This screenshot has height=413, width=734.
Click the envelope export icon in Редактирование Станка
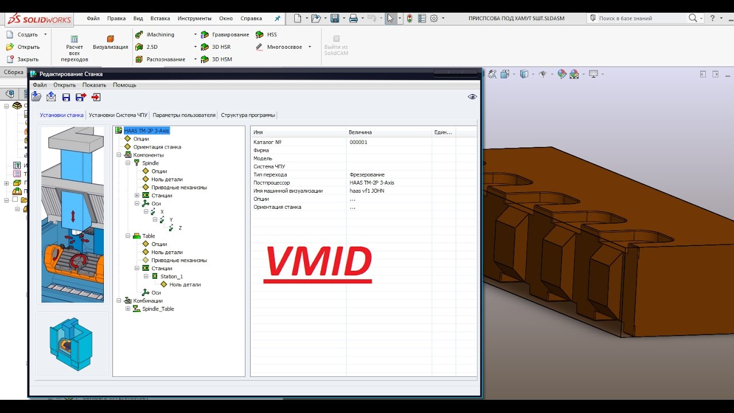51,97
